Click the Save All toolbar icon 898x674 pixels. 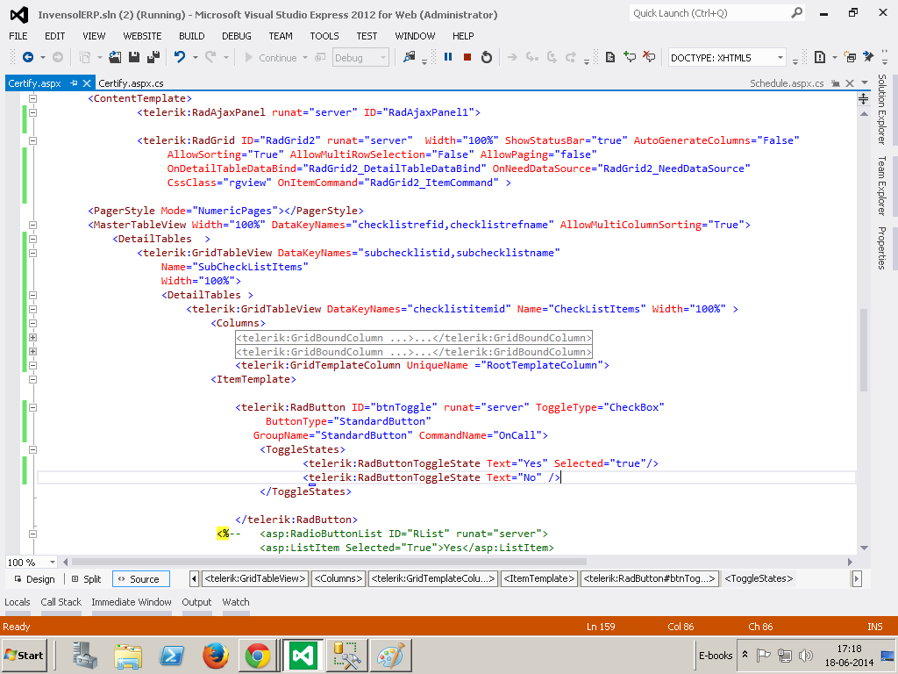pos(153,57)
